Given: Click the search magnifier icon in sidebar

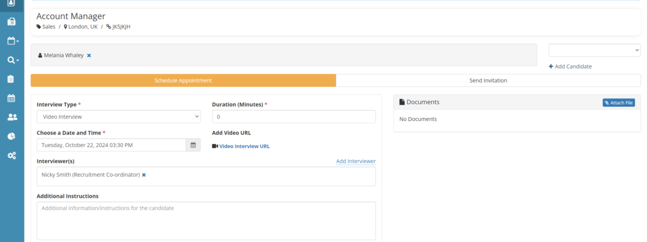Looking at the screenshot, I should [x=12, y=60].
